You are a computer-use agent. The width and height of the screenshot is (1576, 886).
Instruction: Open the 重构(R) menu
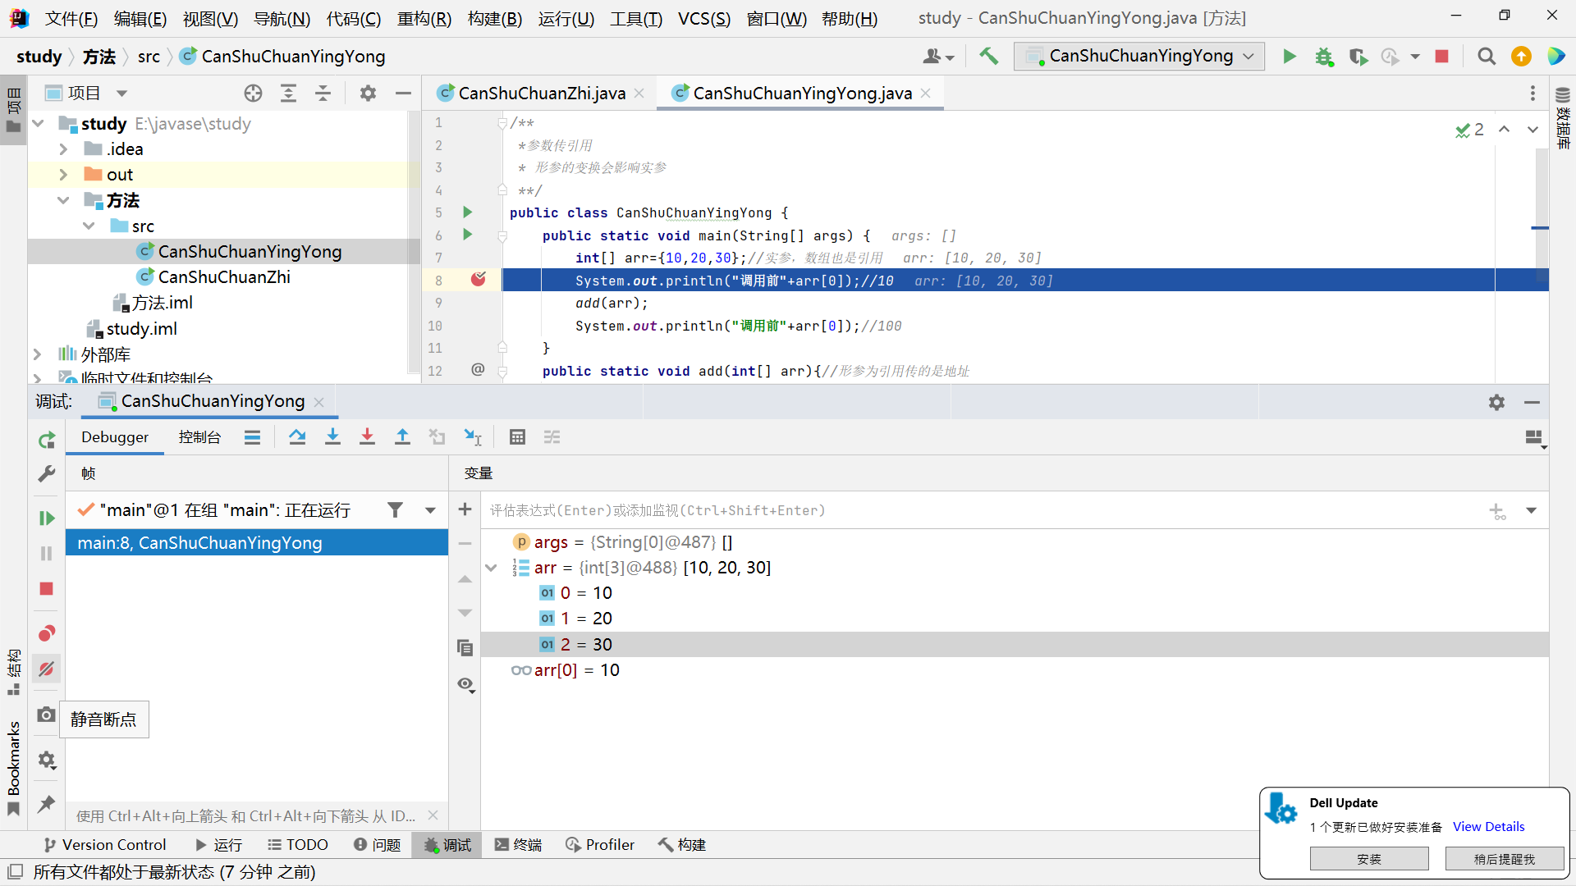tap(424, 18)
